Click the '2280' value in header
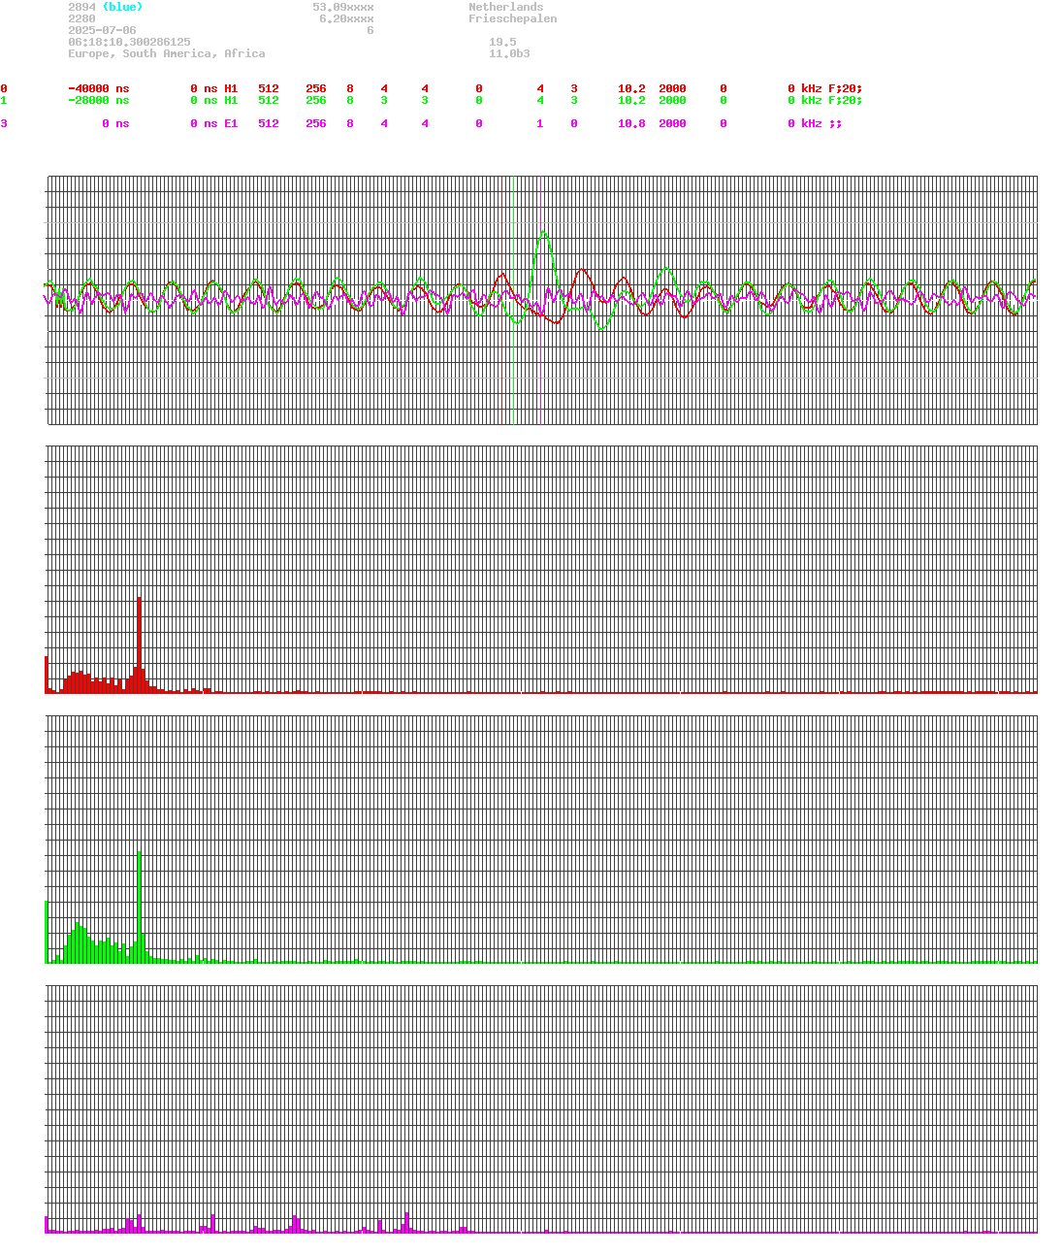This screenshot has height=1255, width=1062. coord(81,18)
